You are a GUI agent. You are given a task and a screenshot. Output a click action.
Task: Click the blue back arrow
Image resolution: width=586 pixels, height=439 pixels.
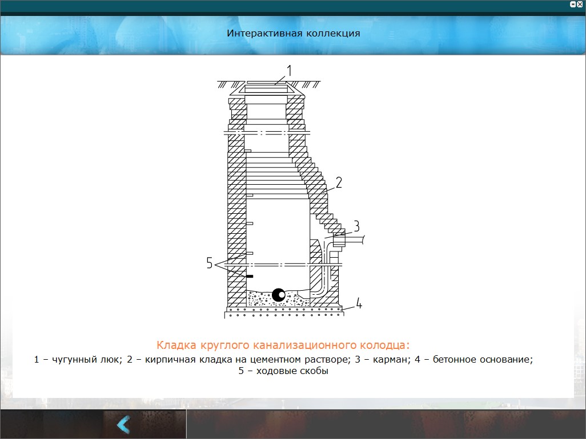[123, 425]
